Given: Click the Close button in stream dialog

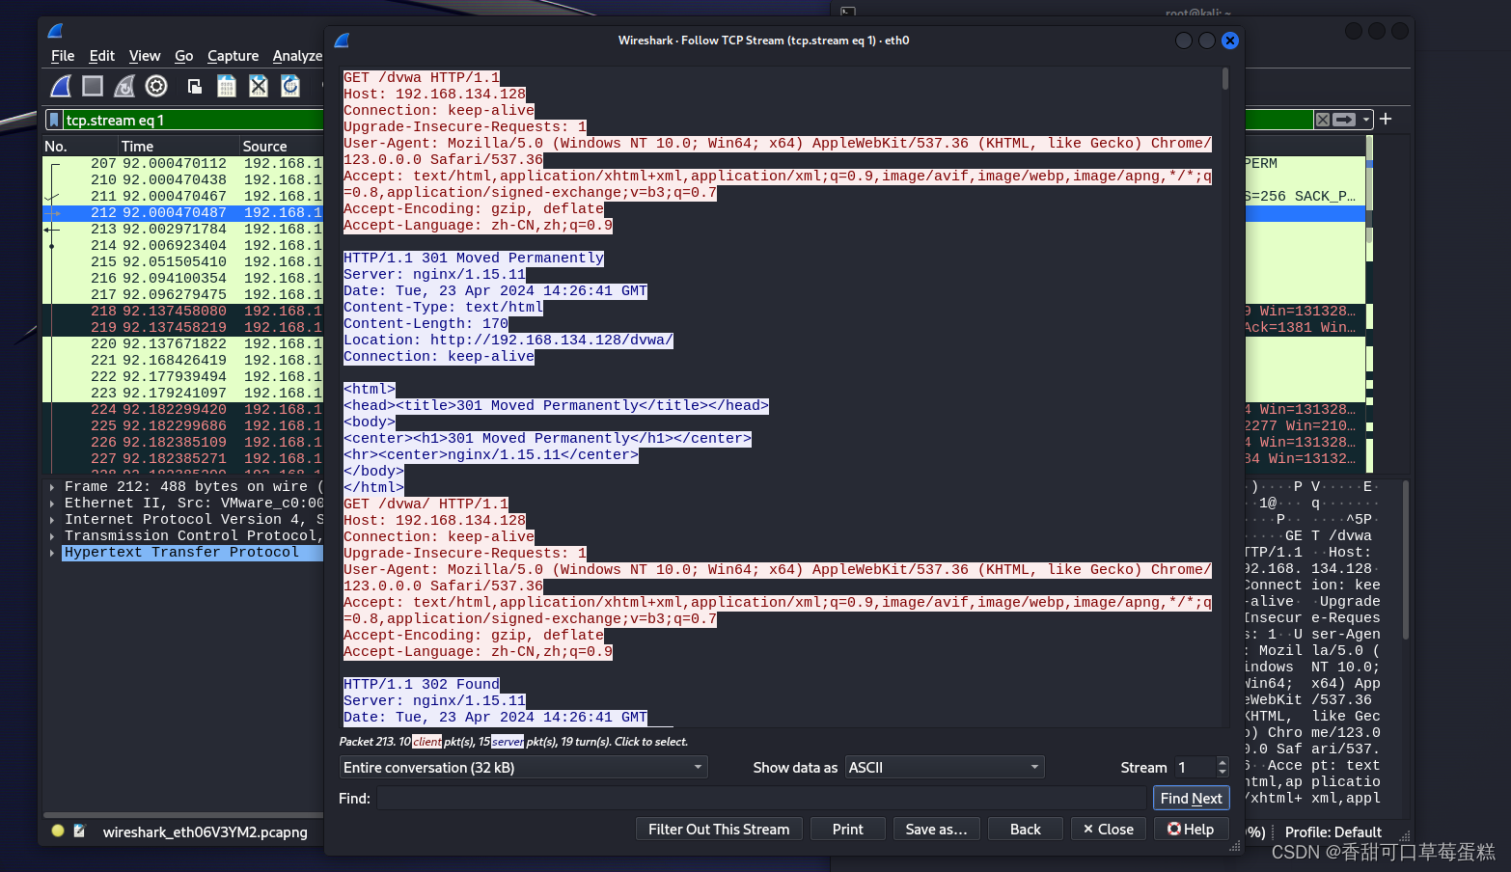Looking at the screenshot, I should [x=1108, y=829].
